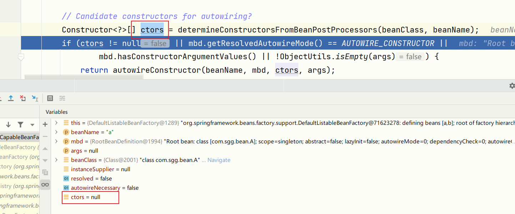This screenshot has width=515, height=214.
Task: Click the down arrow next frame icon
Action: [x=8, y=124]
